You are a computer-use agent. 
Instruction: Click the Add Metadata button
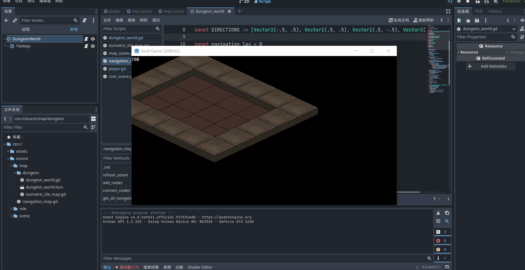pos(491,66)
